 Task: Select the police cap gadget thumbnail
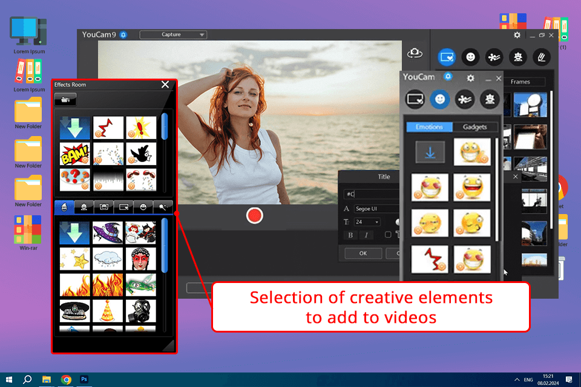click(74, 311)
